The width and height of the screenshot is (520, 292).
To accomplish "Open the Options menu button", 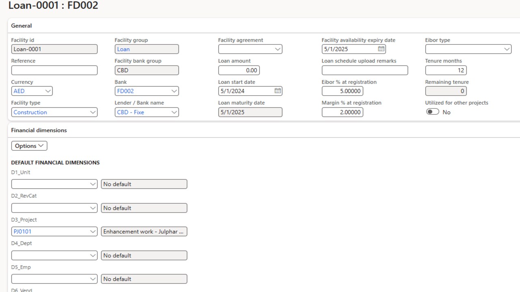I will click(x=29, y=146).
